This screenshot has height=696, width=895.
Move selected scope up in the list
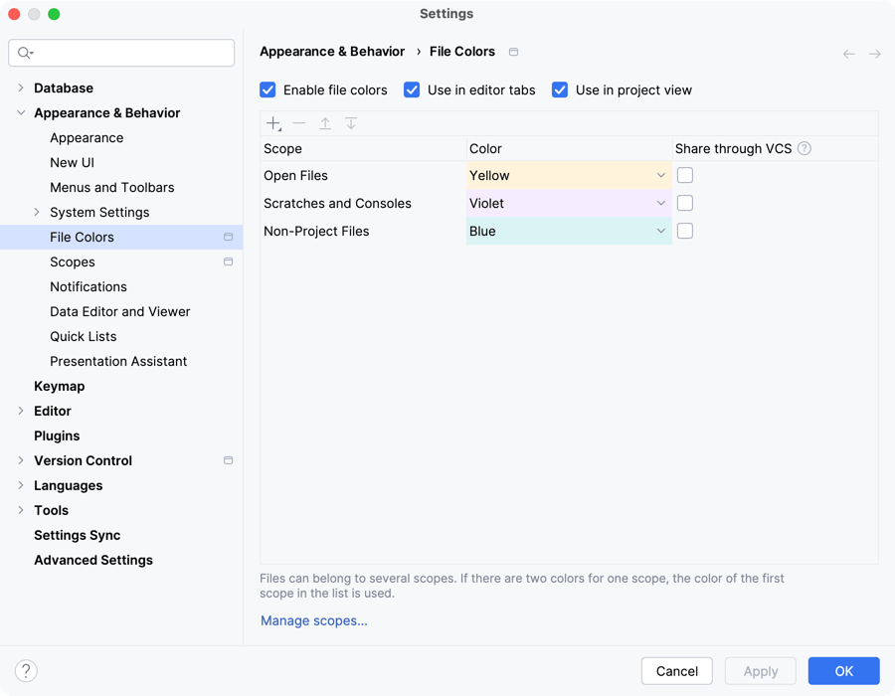(325, 123)
